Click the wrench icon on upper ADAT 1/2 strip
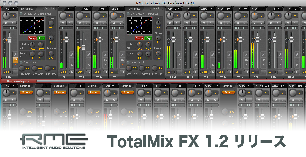This screenshot has height=157, width=306. (213, 54)
